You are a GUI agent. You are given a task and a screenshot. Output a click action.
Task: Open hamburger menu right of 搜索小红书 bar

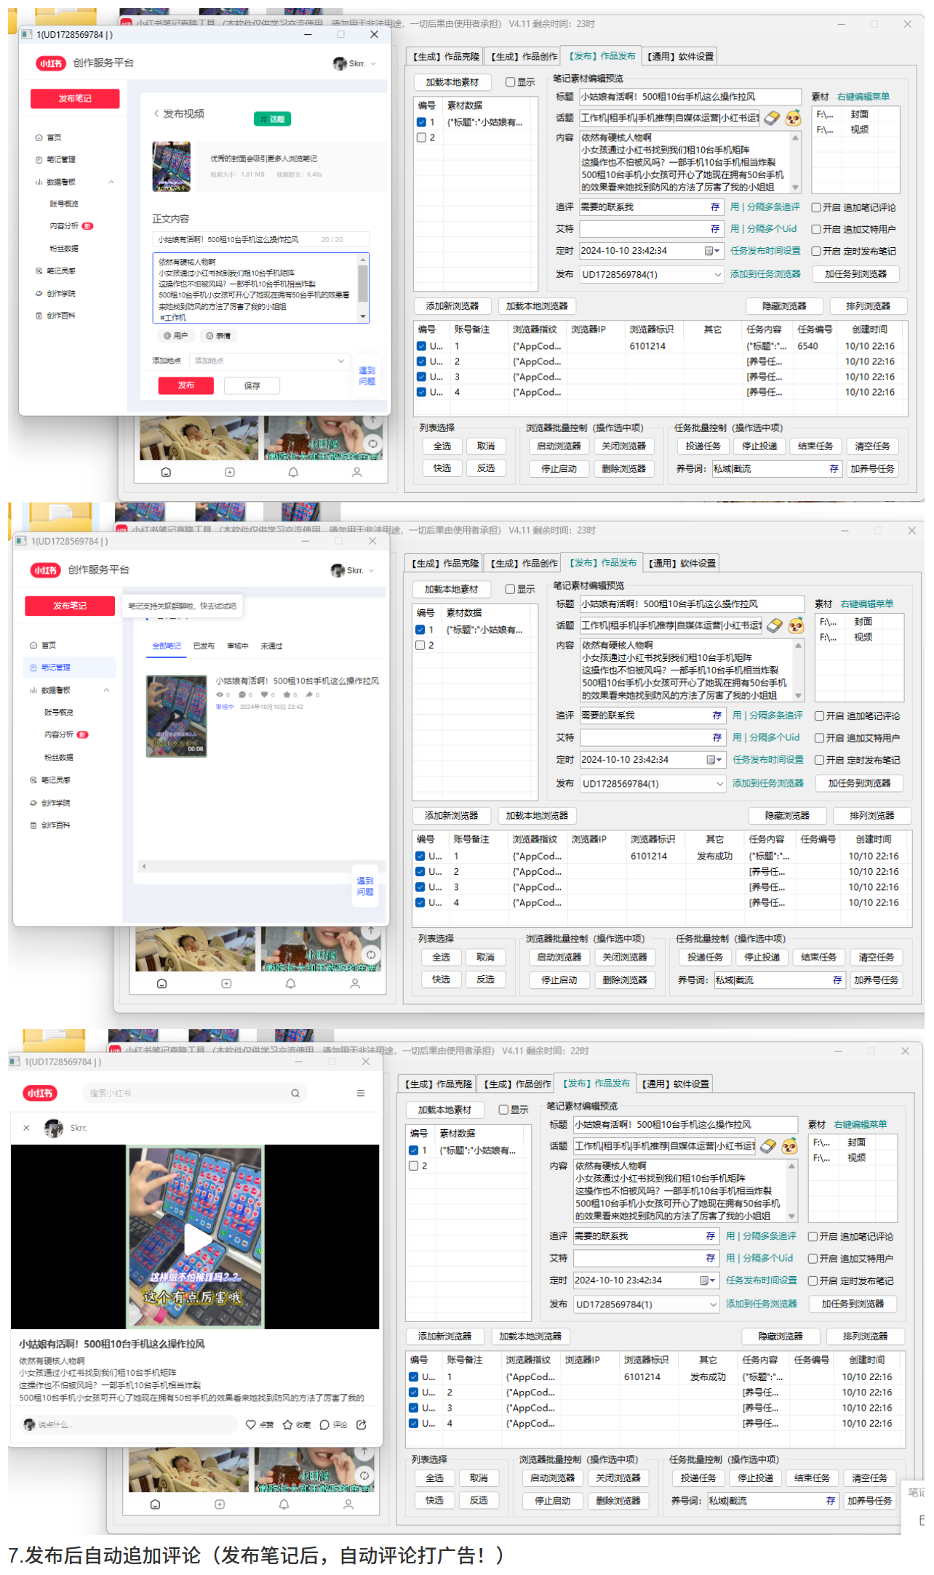(x=361, y=1093)
